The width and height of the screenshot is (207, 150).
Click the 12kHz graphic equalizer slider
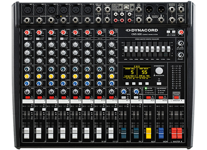click(x=168, y=49)
